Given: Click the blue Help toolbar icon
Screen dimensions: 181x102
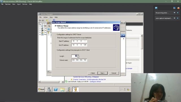Looking at the screenshot, I should point(54,20).
